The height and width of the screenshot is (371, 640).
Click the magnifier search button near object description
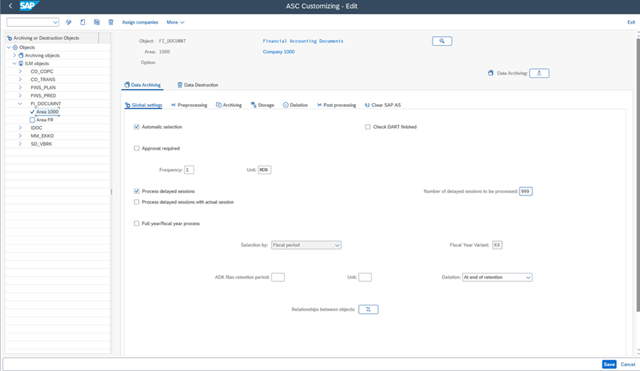[x=442, y=41]
